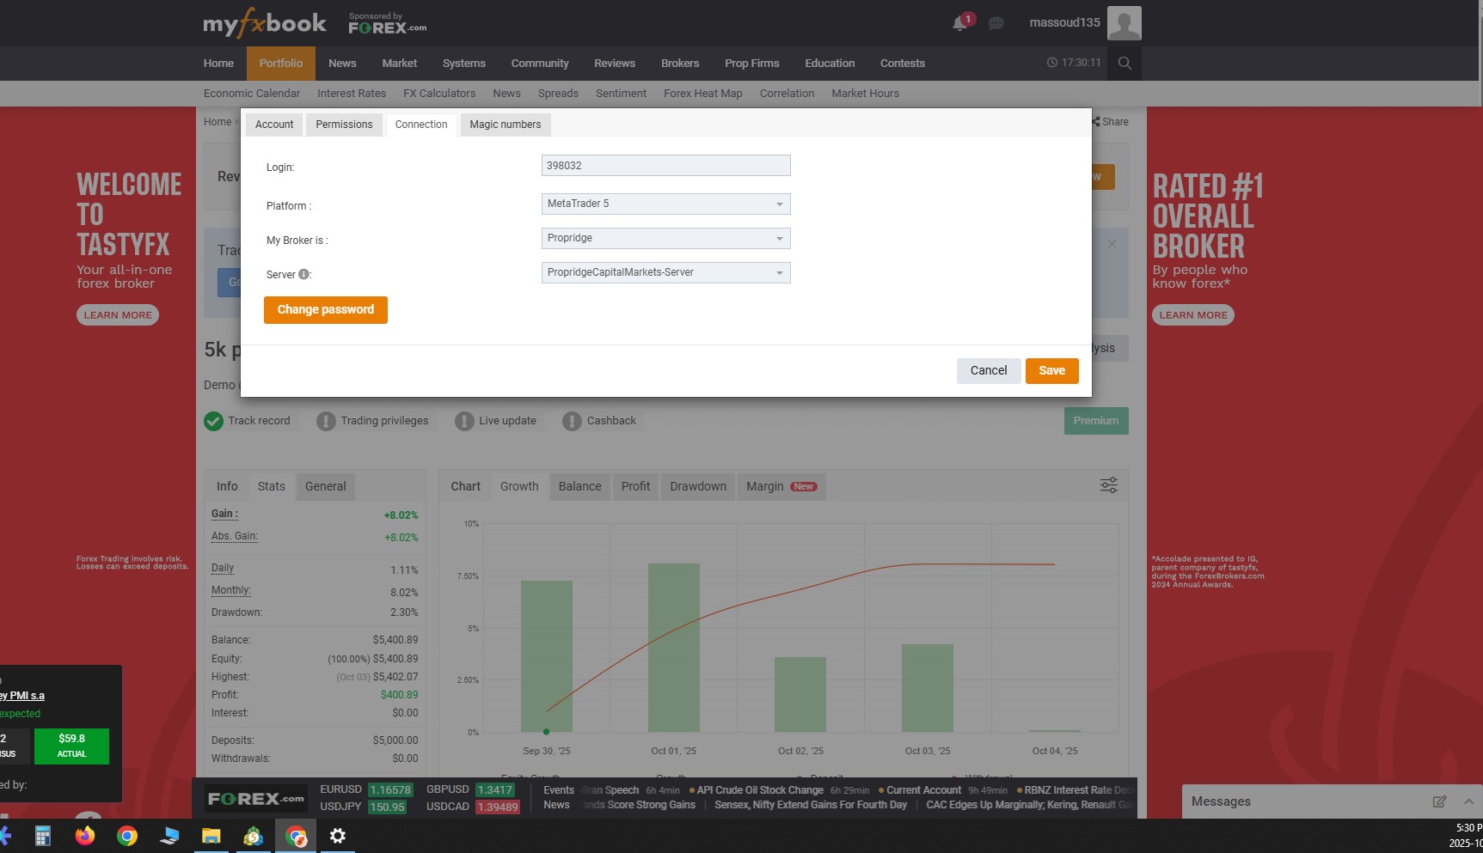Expand the Platform dropdown showing MetaTrader 5
Viewport: 1483px width, 853px height.
pyautogui.click(x=665, y=204)
